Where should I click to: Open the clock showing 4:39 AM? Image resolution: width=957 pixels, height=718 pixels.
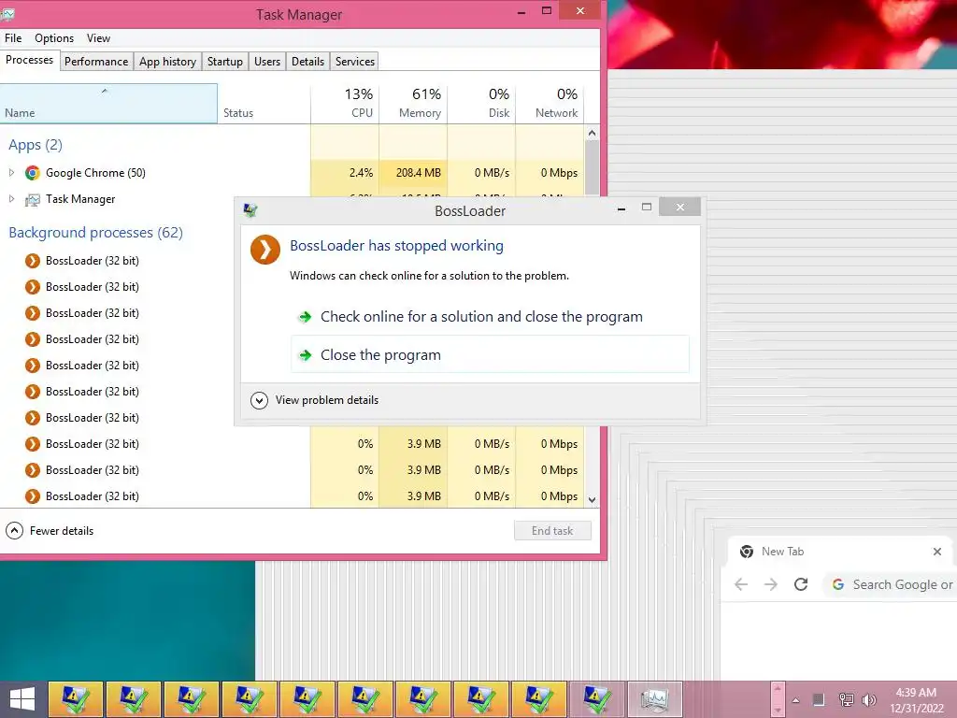916,700
